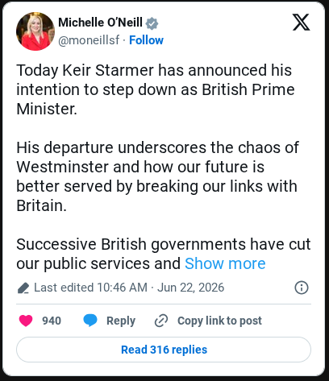
Task: Click the Michelle O'Neill display name
Action: tap(100, 23)
